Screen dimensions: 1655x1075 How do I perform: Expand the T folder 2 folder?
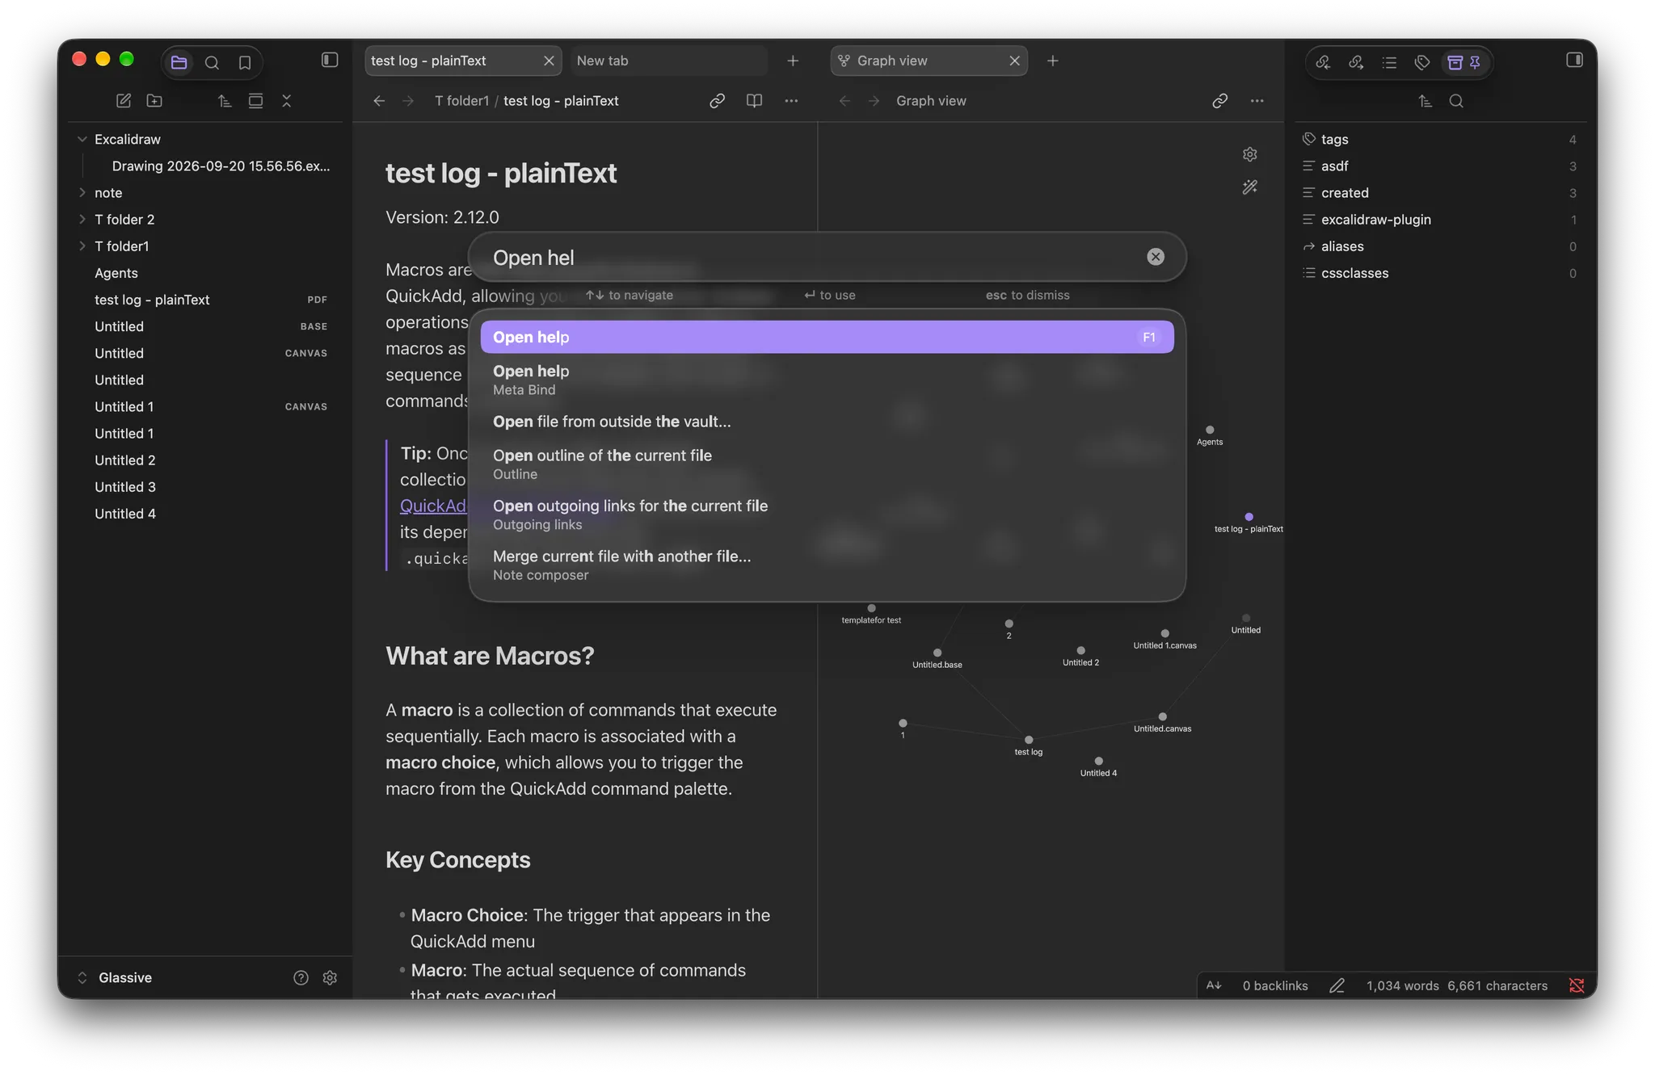point(82,219)
